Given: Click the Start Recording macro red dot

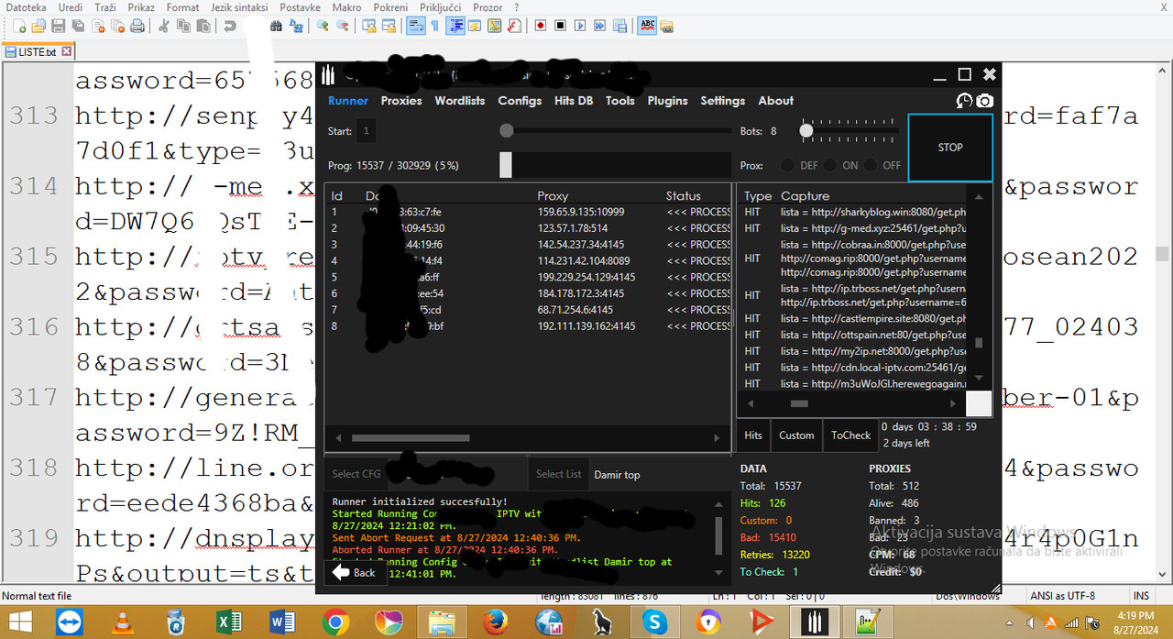Looking at the screenshot, I should [x=541, y=26].
